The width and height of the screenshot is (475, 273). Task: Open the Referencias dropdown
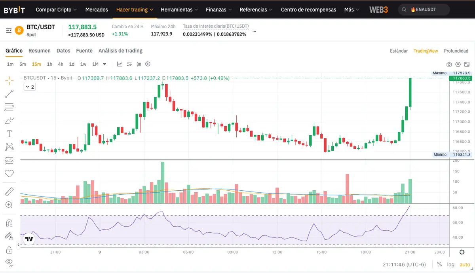pyautogui.click(x=256, y=9)
